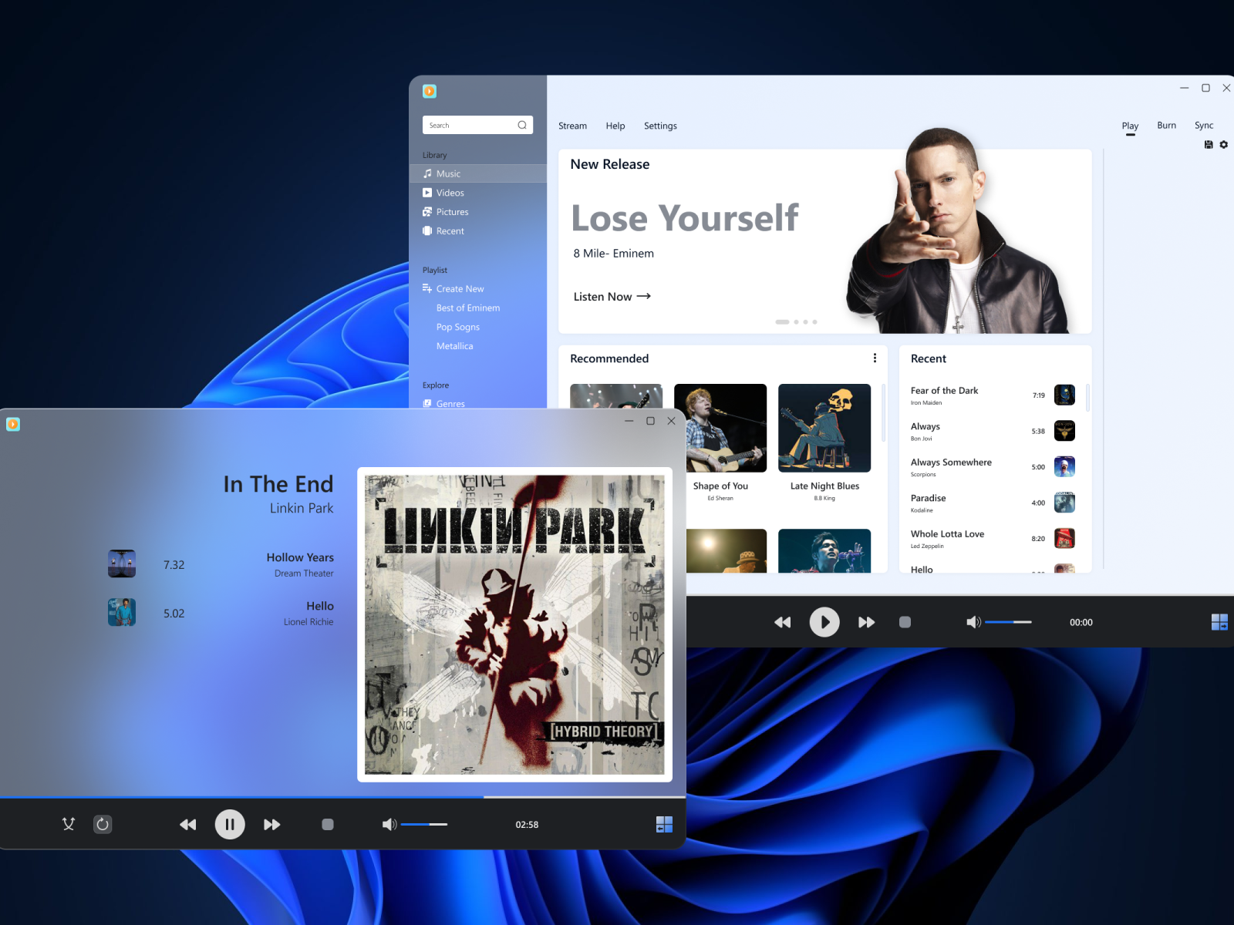
Task: Adjust the Now Playing volume slider
Action: click(x=424, y=825)
